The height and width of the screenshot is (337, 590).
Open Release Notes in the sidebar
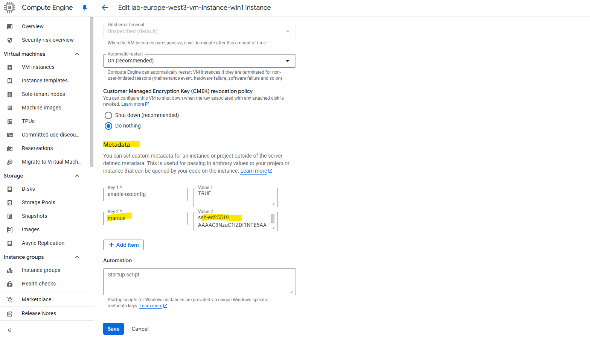click(x=39, y=313)
